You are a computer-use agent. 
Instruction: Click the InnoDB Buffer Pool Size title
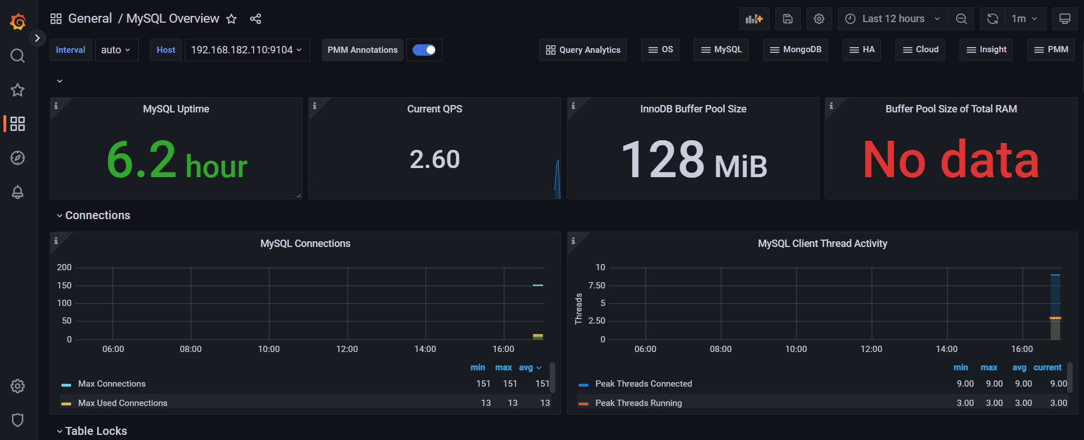pos(693,109)
